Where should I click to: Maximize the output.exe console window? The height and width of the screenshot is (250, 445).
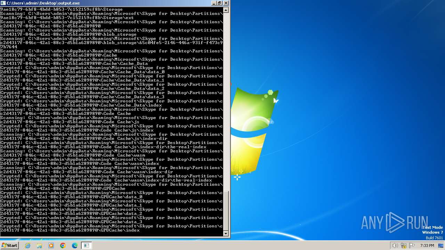(x=219, y=3)
